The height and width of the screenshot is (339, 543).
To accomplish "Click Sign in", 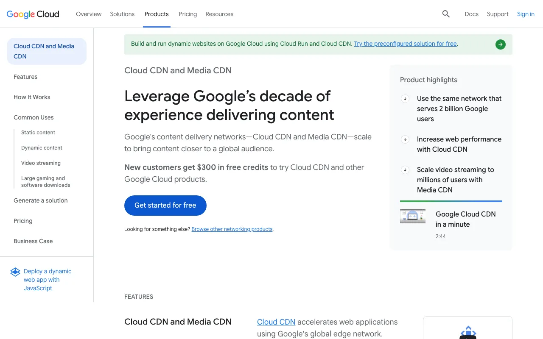I will 526,14.
